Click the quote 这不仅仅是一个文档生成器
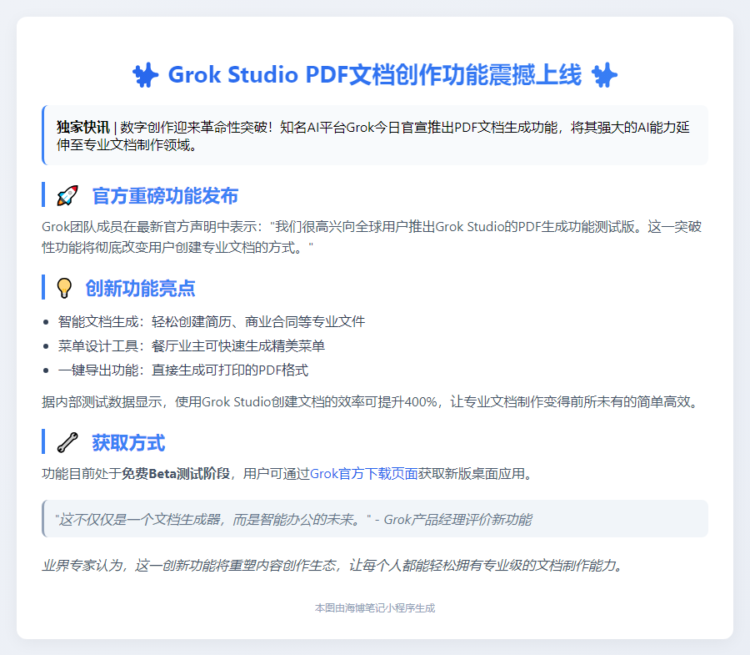The image size is (750, 655). click(293, 520)
